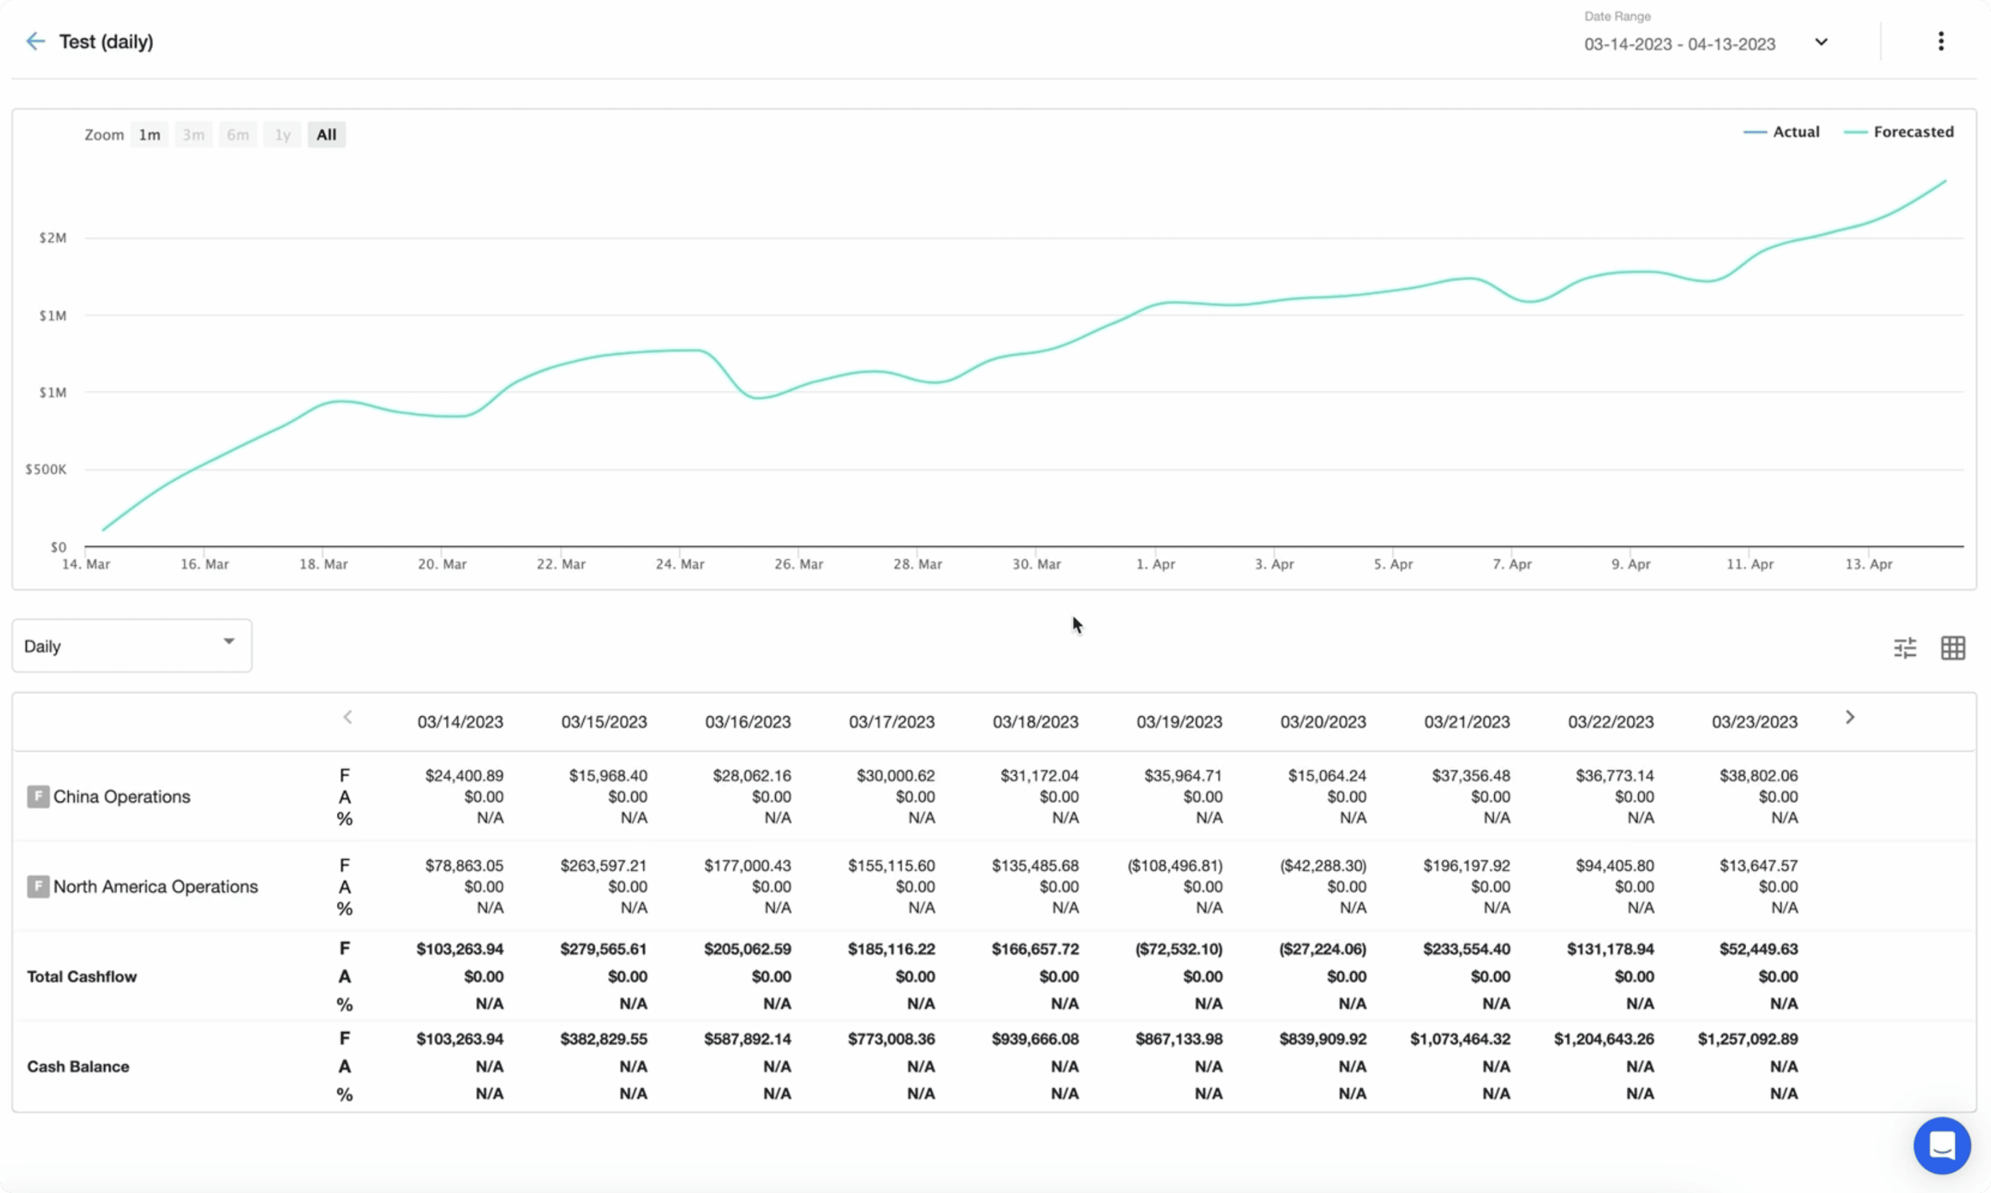This screenshot has width=1991, height=1193.
Task: Open the chart display settings sliders icon
Action: pyautogui.click(x=1906, y=647)
